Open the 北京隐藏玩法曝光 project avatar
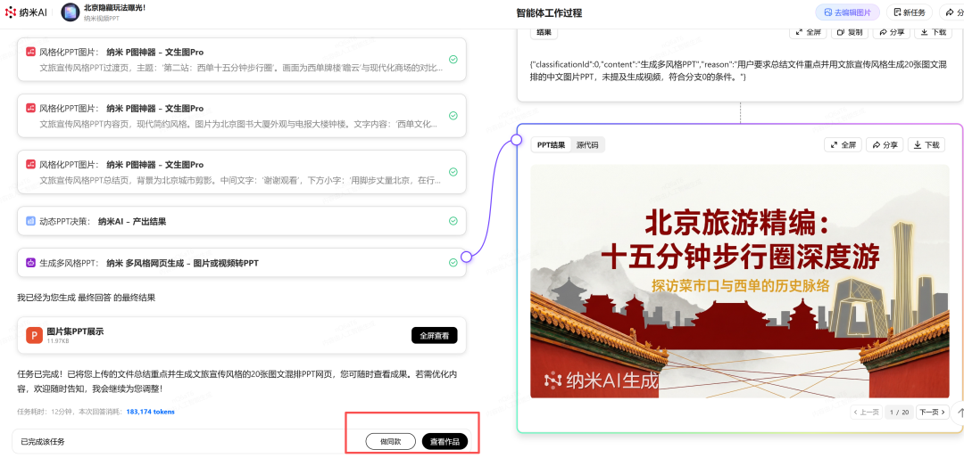 (x=71, y=12)
